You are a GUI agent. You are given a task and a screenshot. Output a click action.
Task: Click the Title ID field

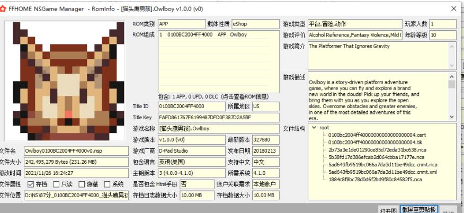191,106
